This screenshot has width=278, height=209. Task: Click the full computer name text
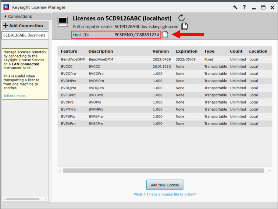pyautogui.click(x=146, y=27)
